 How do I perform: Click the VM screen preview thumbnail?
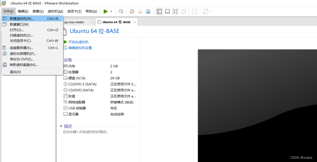tap(257, 106)
